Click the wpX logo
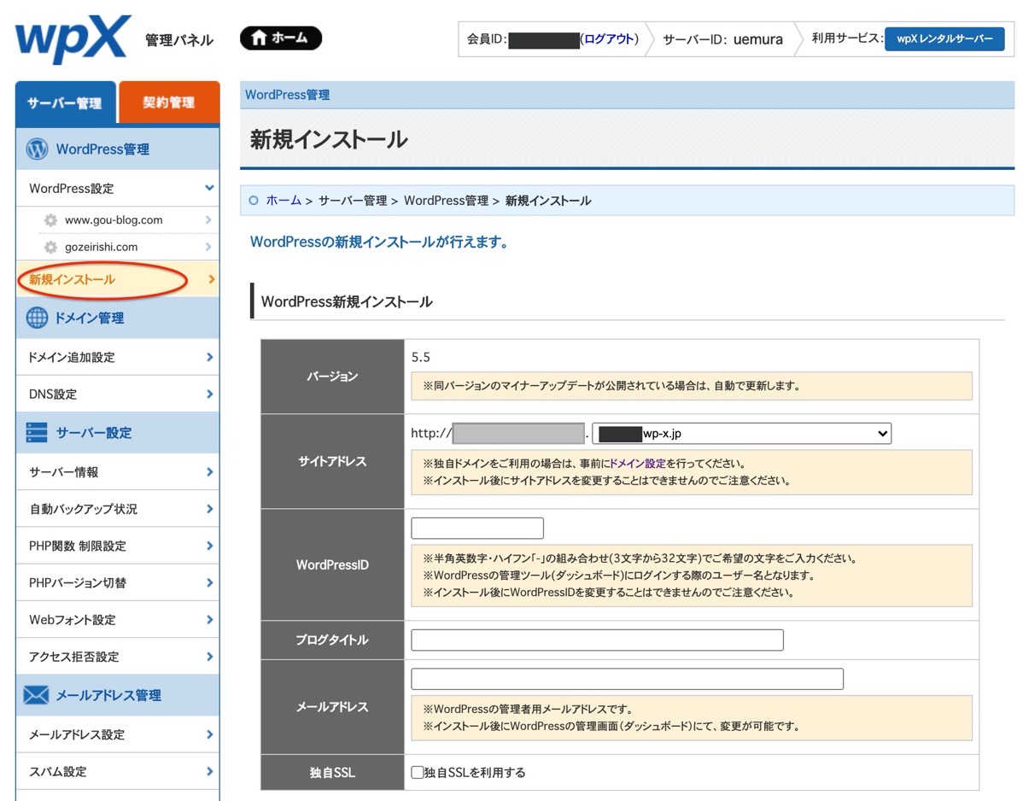The height and width of the screenshot is (801, 1023). (x=73, y=38)
